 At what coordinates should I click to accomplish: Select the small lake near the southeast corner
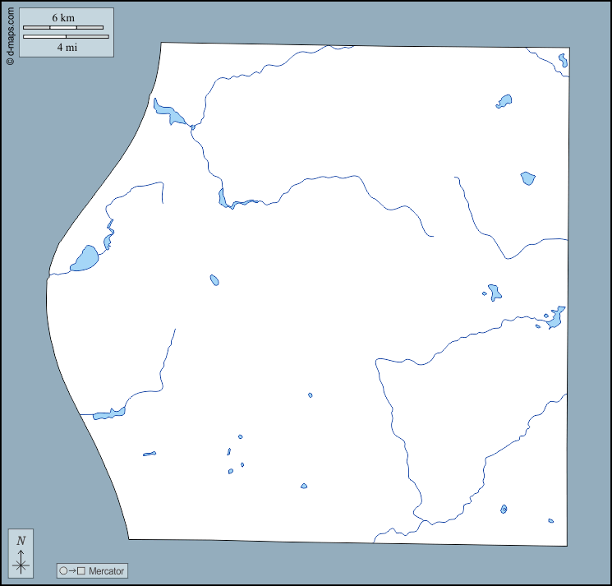[x=504, y=509]
